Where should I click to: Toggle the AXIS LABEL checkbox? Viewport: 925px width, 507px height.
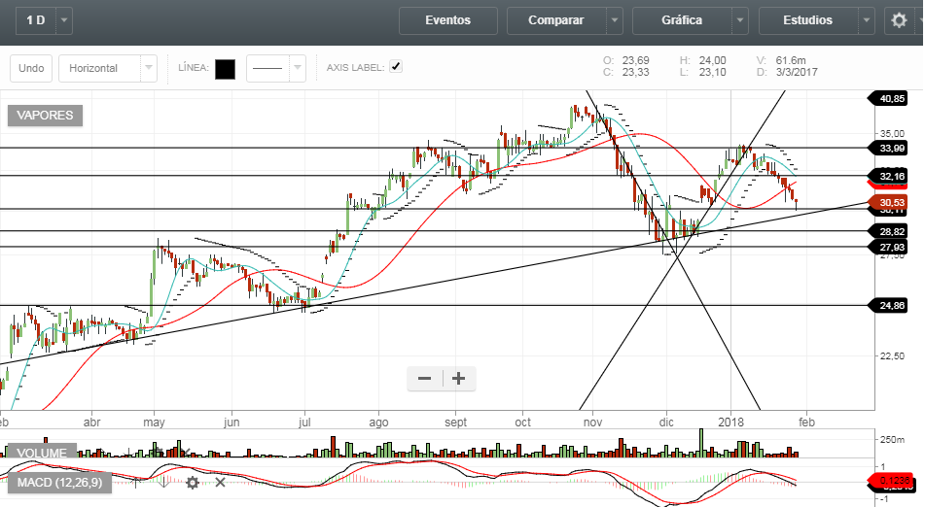(x=396, y=67)
